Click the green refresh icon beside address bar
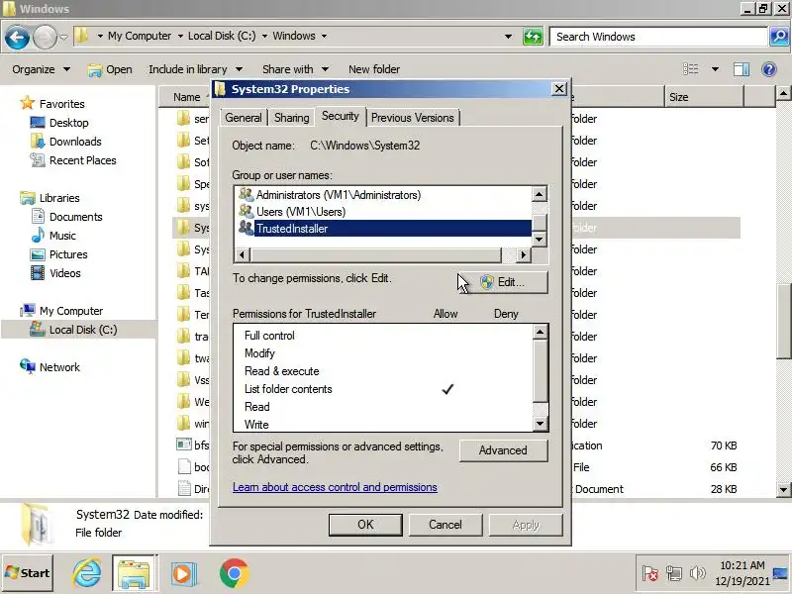The width and height of the screenshot is (792, 594). coord(533,37)
